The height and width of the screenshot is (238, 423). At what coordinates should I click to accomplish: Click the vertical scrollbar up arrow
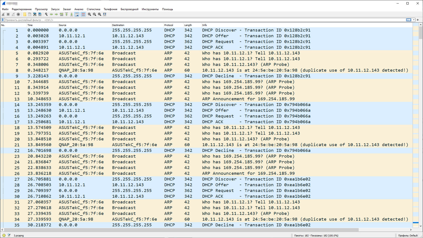pyautogui.click(x=421, y=25)
